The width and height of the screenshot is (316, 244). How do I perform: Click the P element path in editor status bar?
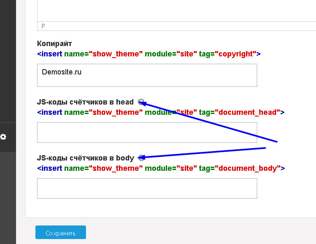(x=43, y=26)
